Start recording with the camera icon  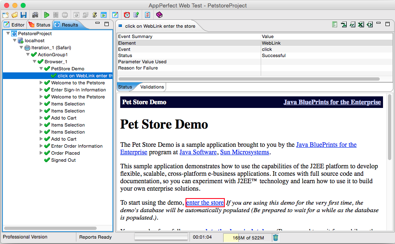[x=35, y=15]
